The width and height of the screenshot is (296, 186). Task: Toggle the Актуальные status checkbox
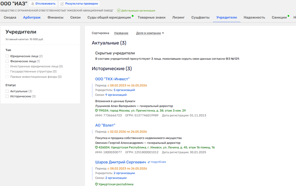point(7,91)
